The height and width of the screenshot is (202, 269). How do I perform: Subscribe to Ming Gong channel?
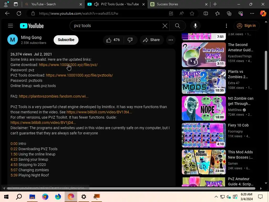point(66,40)
